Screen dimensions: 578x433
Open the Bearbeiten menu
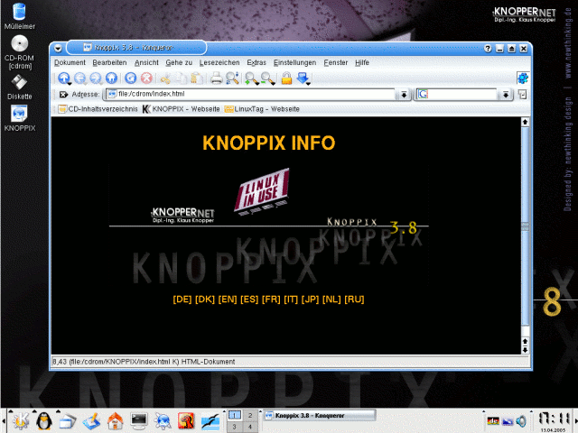[109, 62]
